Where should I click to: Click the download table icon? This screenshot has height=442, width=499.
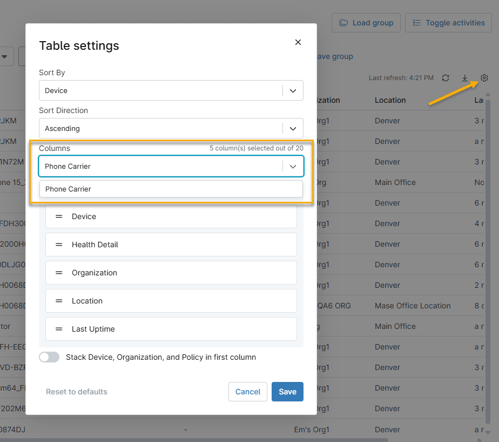pos(465,78)
